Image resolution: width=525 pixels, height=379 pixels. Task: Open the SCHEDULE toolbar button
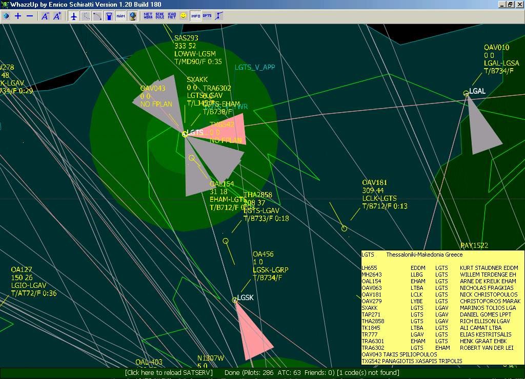(x=160, y=16)
